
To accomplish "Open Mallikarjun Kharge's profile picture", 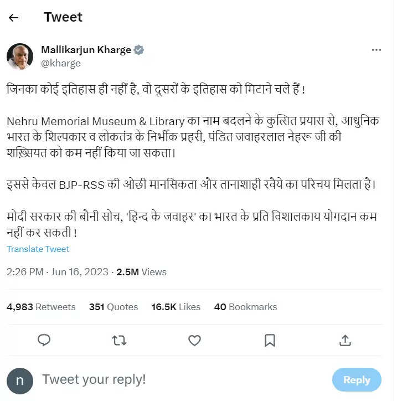I will click(x=20, y=56).
